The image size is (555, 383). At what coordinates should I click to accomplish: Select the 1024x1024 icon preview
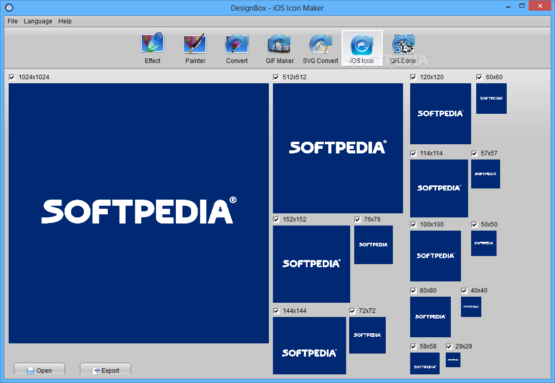139,213
